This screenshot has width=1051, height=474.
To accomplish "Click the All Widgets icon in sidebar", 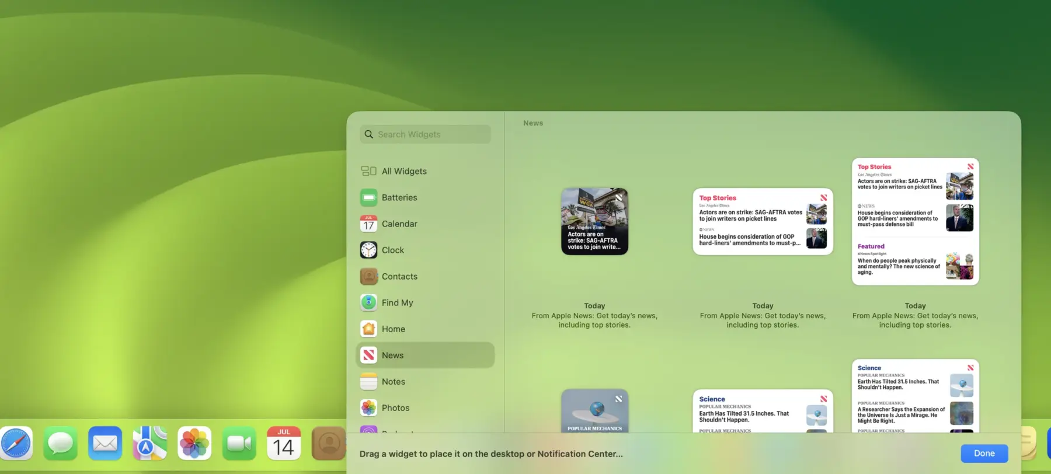I will coord(368,171).
